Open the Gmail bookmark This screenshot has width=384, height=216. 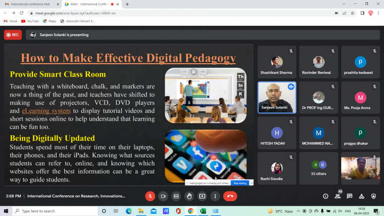tap(10, 21)
